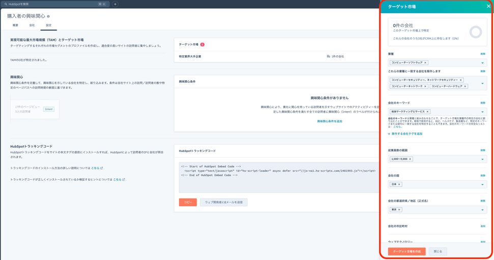This screenshot has height=260, width=494.
Task: Remove コンピューターネットワーク exclusion tag
Action: pos(425,86)
